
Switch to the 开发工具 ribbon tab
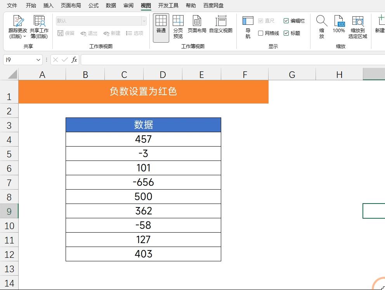click(x=168, y=5)
